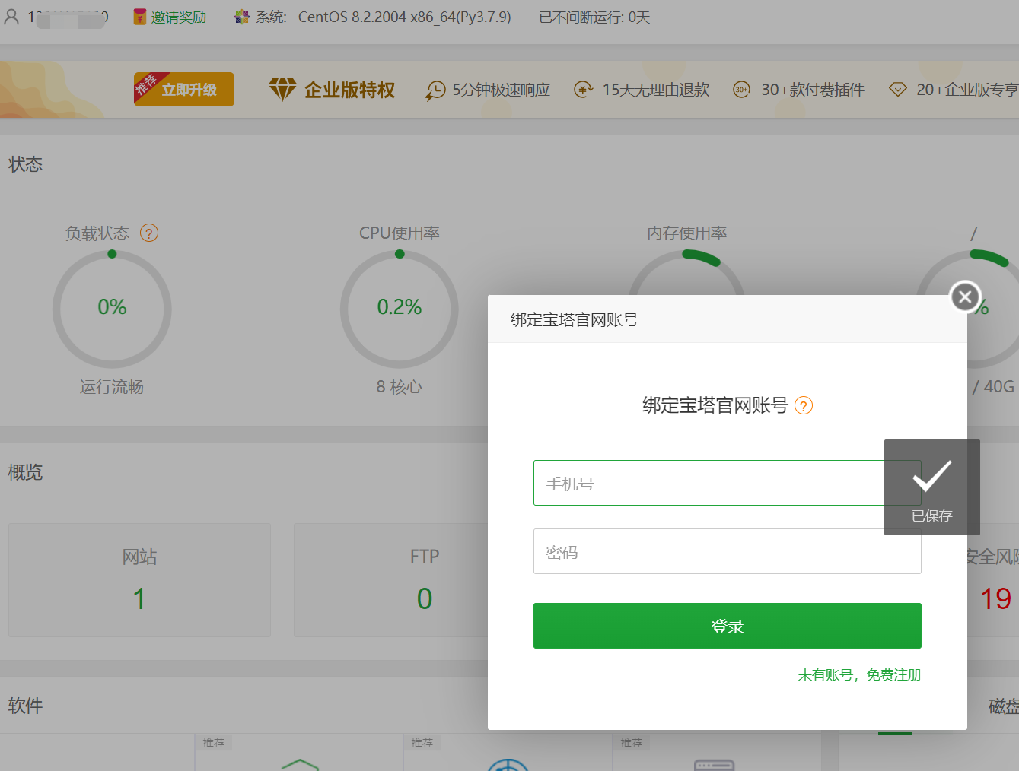The width and height of the screenshot is (1019, 771).
Task: Close the 绑定宝塔官网账号 dialog
Action: (x=965, y=297)
